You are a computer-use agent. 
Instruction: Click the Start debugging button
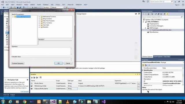click(x=35, y=8)
